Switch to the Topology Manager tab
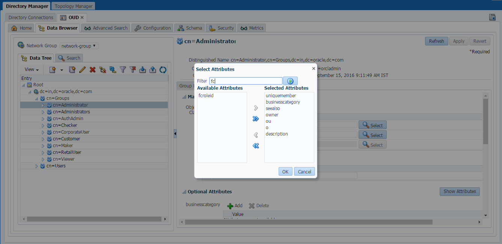Image resolution: width=502 pixels, height=244 pixels. [74, 6]
